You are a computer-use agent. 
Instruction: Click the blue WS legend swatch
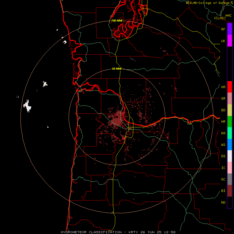230,145
